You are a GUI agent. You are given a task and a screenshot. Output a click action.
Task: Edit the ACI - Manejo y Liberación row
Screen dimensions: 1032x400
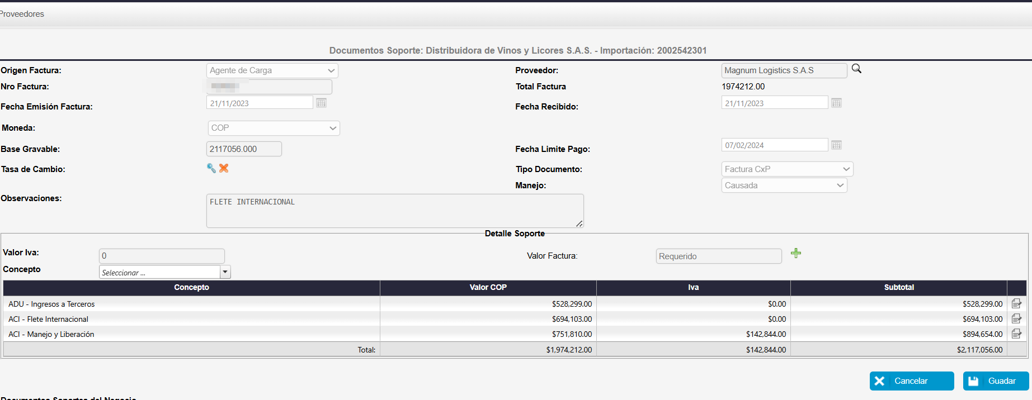click(x=1016, y=334)
